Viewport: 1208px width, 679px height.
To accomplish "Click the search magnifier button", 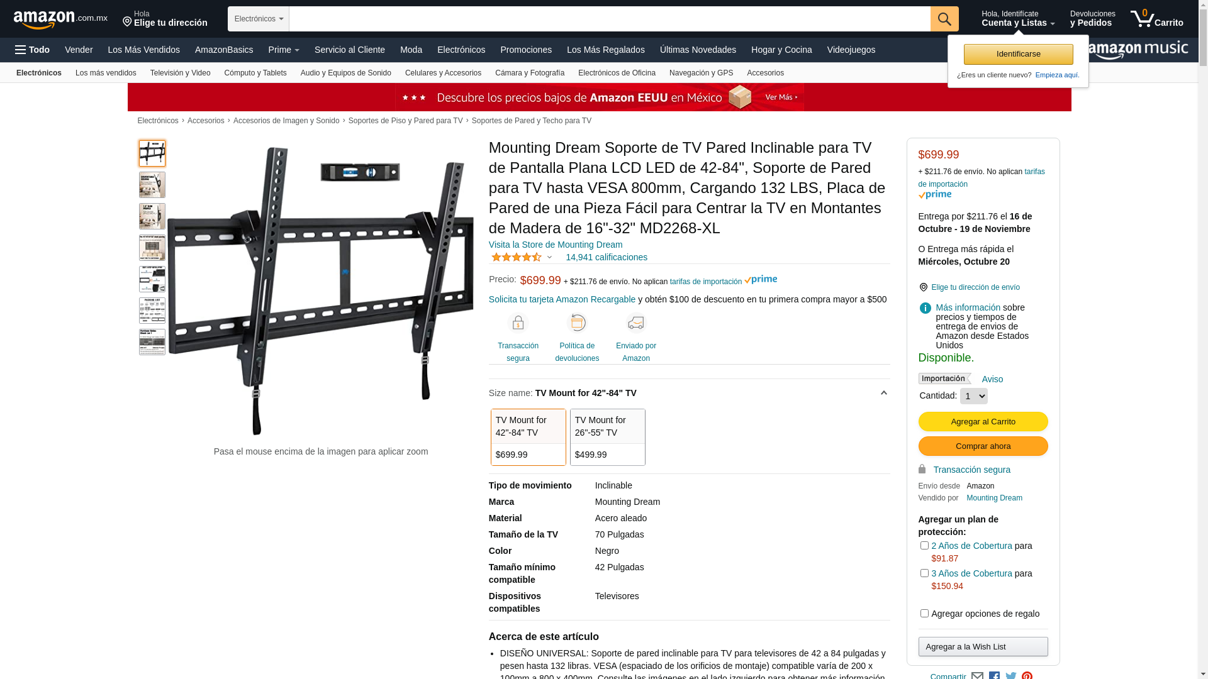I will (x=944, y=19).
